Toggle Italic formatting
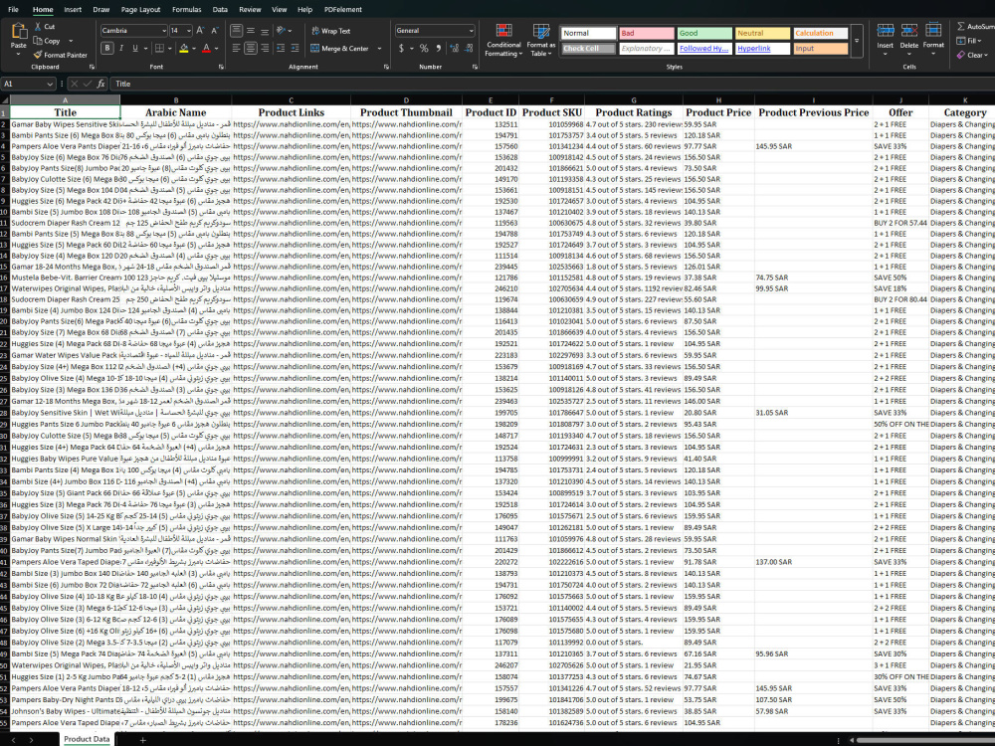The height and width of the screenshot is (746, 995). click(121, 48)
